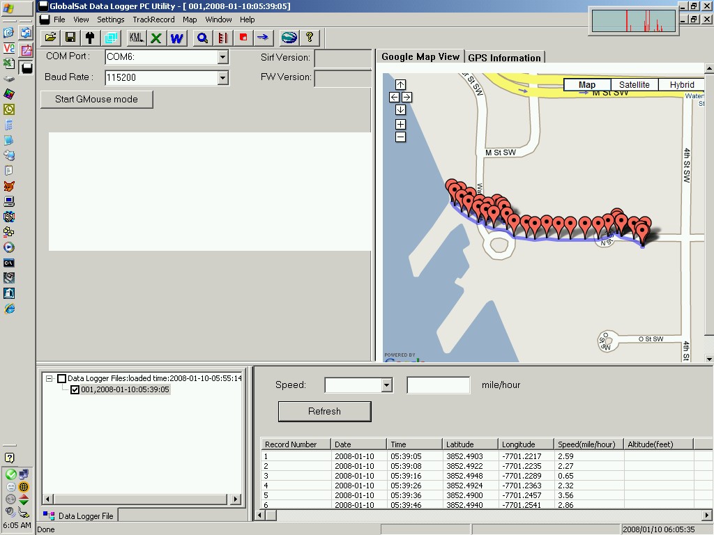Open the TrackRecord menu
The height and width of the screenshot is (535, 714).
(153, 20)
